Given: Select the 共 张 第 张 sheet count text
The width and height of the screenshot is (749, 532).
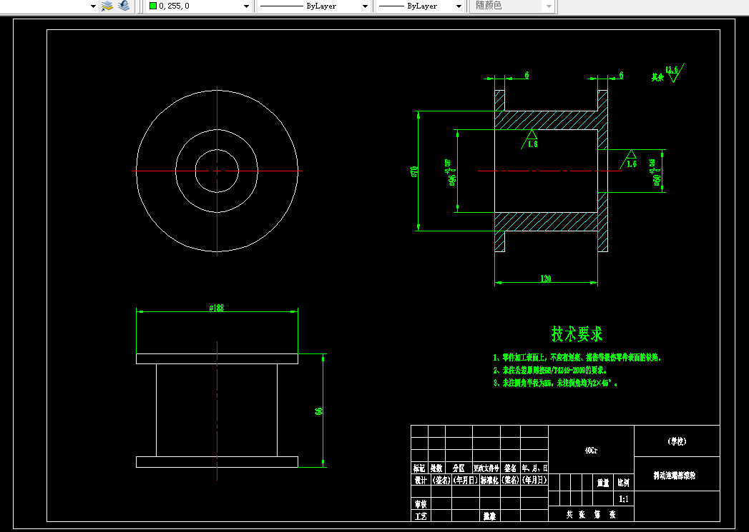Looking at the screenshot, I should [591, 514].
